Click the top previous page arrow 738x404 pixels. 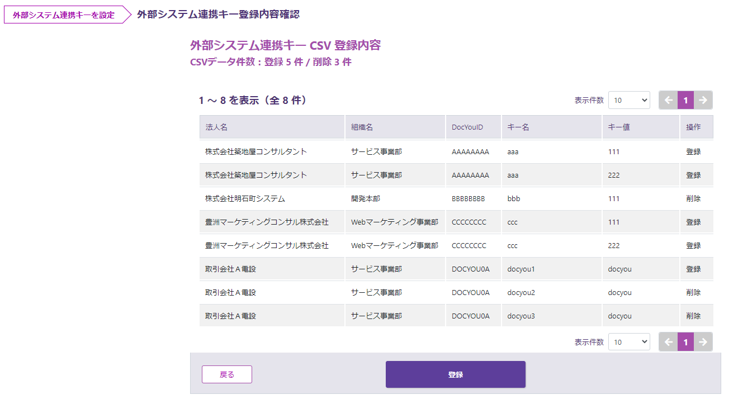668,100
